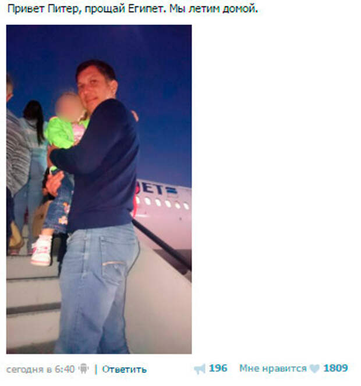
Task: Open the post via сегодня в 6:40 timestamp
Action: click(40, 369)
